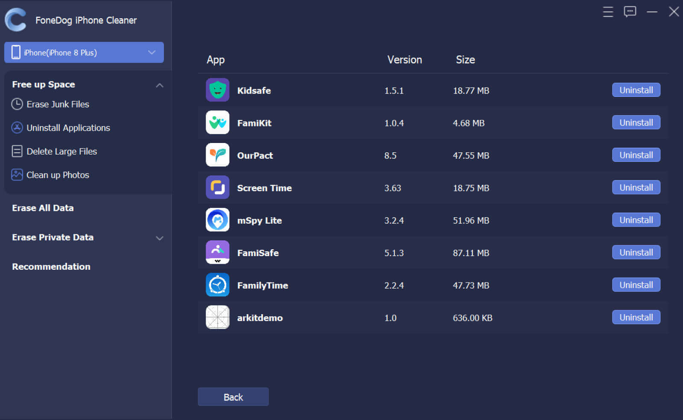Close the FoneDog iPhone Cleaner window
The image size is (683, 420).
click(674, 12)
